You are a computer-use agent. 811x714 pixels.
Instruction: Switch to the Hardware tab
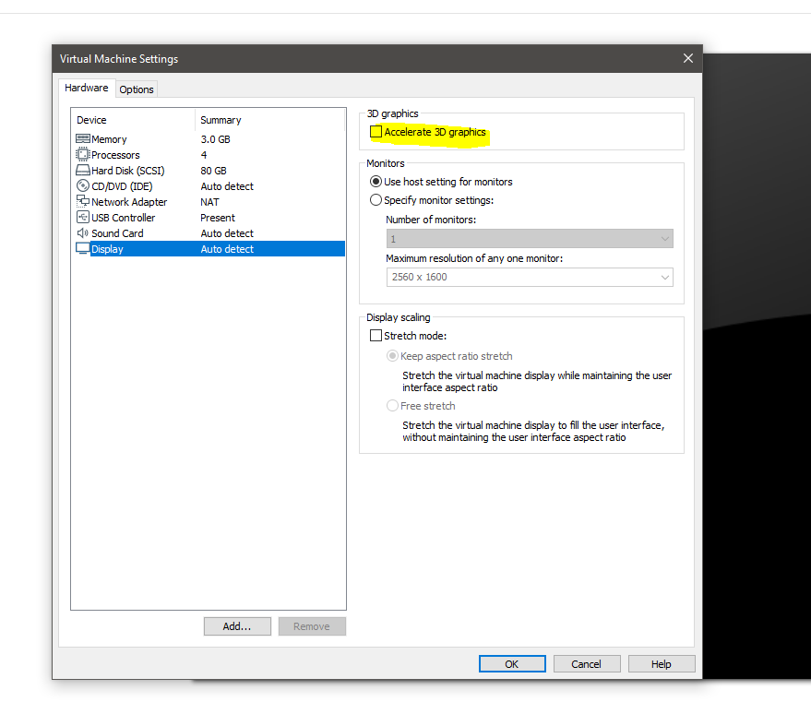point(86,89)
